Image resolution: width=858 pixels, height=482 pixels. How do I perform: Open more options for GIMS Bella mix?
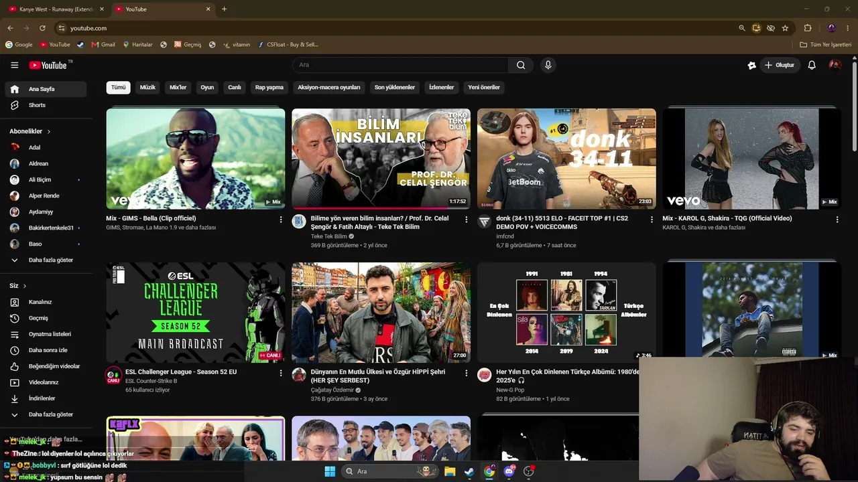pyautogui.click(x=281, y=219)
